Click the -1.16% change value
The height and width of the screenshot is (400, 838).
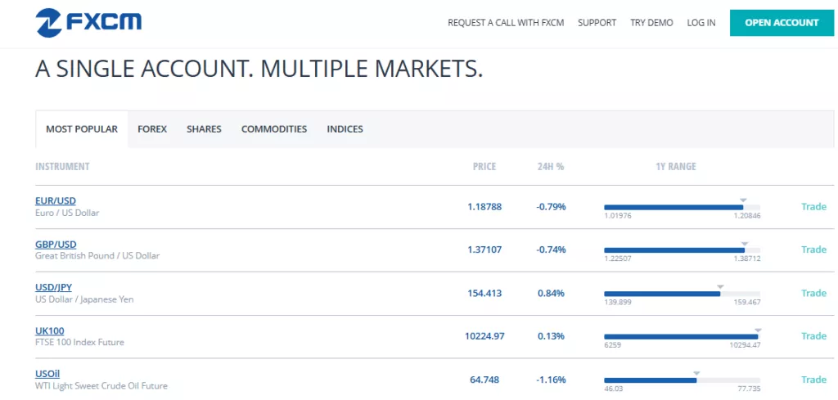tap(551, 380)
